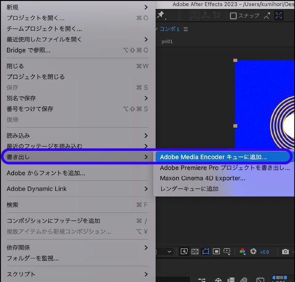Choose フォルダーを監視… menu item
Screen dimensions: 295x282
tap(78, 258)
